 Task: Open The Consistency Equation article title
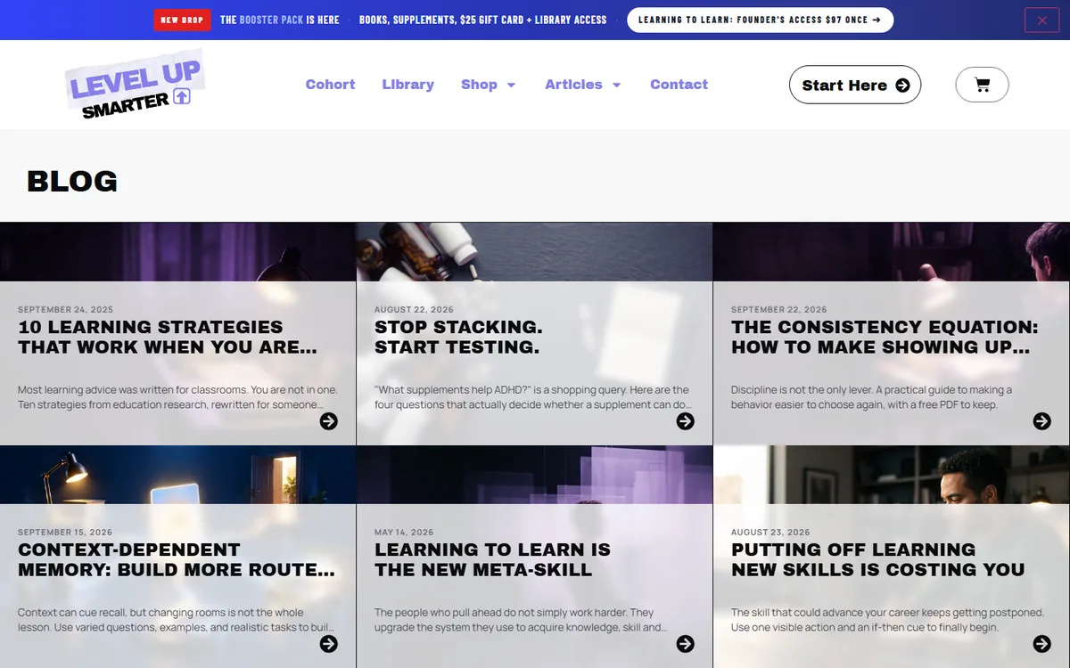pyautogui.click(x=885, y=337)
